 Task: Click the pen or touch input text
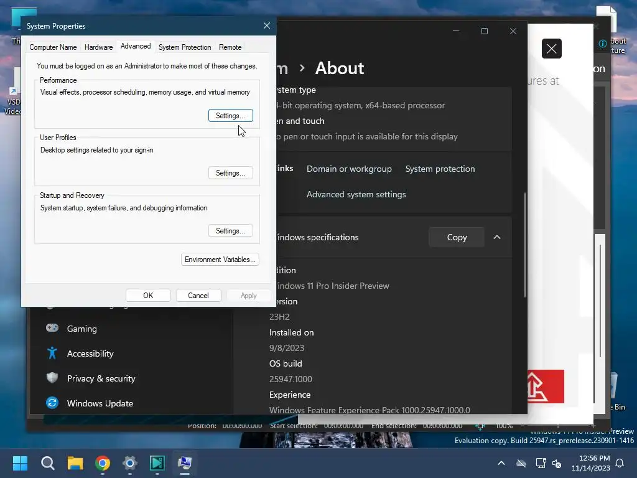(x=367, y=136)
